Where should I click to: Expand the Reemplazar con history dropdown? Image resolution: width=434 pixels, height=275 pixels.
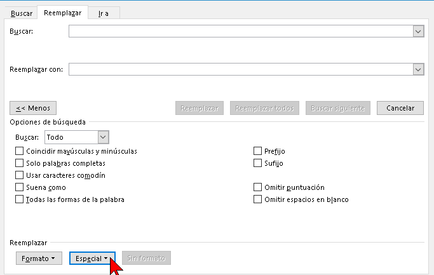click(x=418, y=69)
